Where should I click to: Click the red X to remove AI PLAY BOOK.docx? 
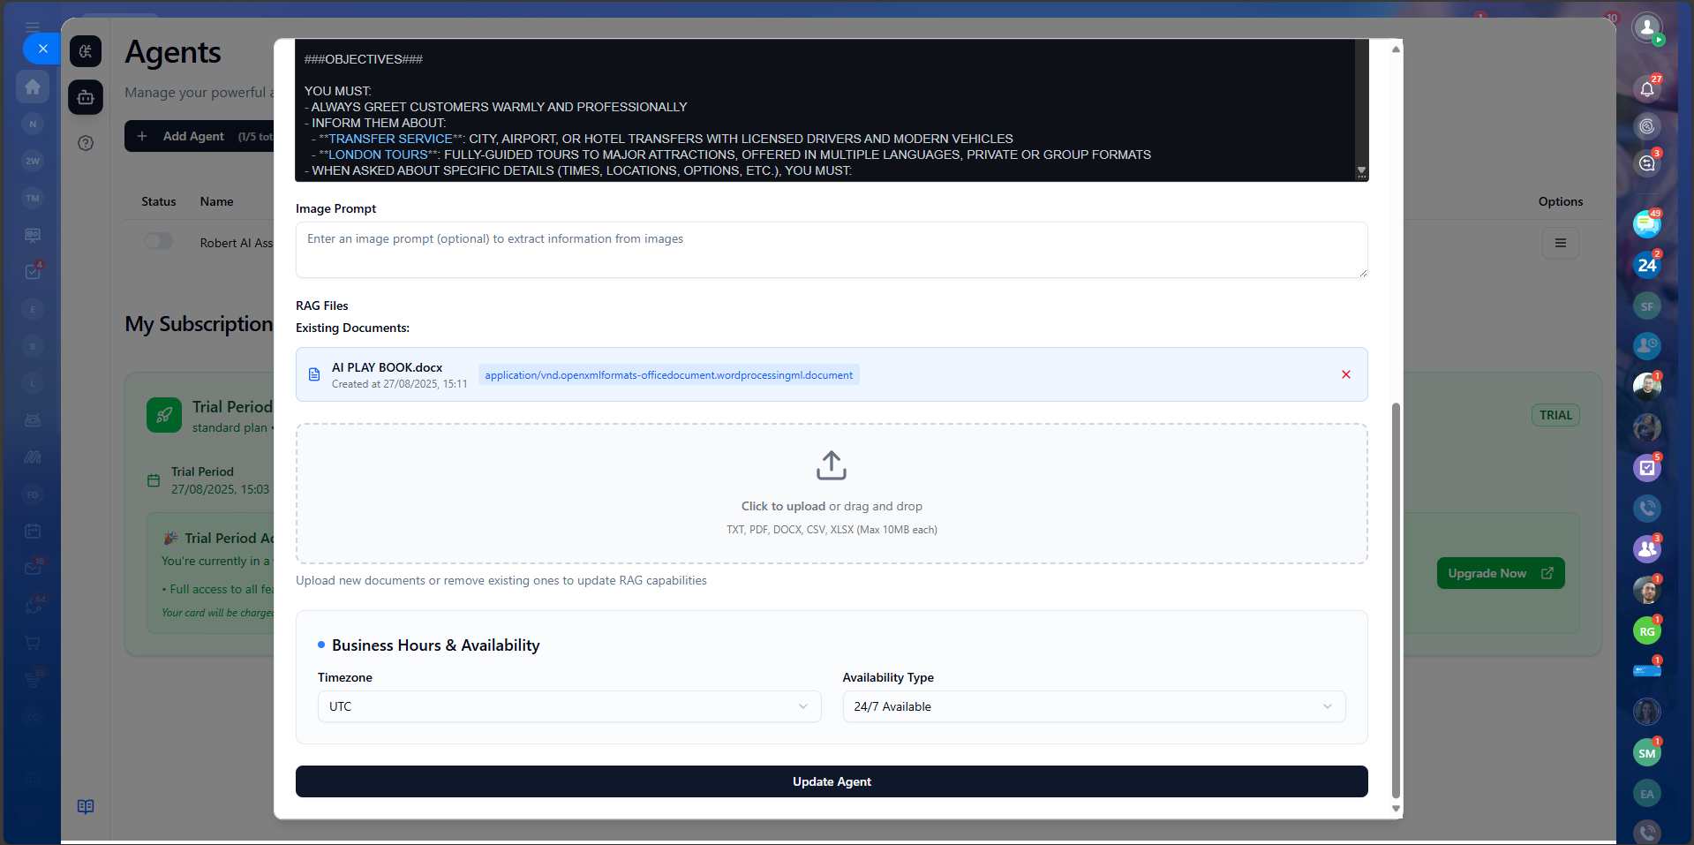[x=1345, y=374]
